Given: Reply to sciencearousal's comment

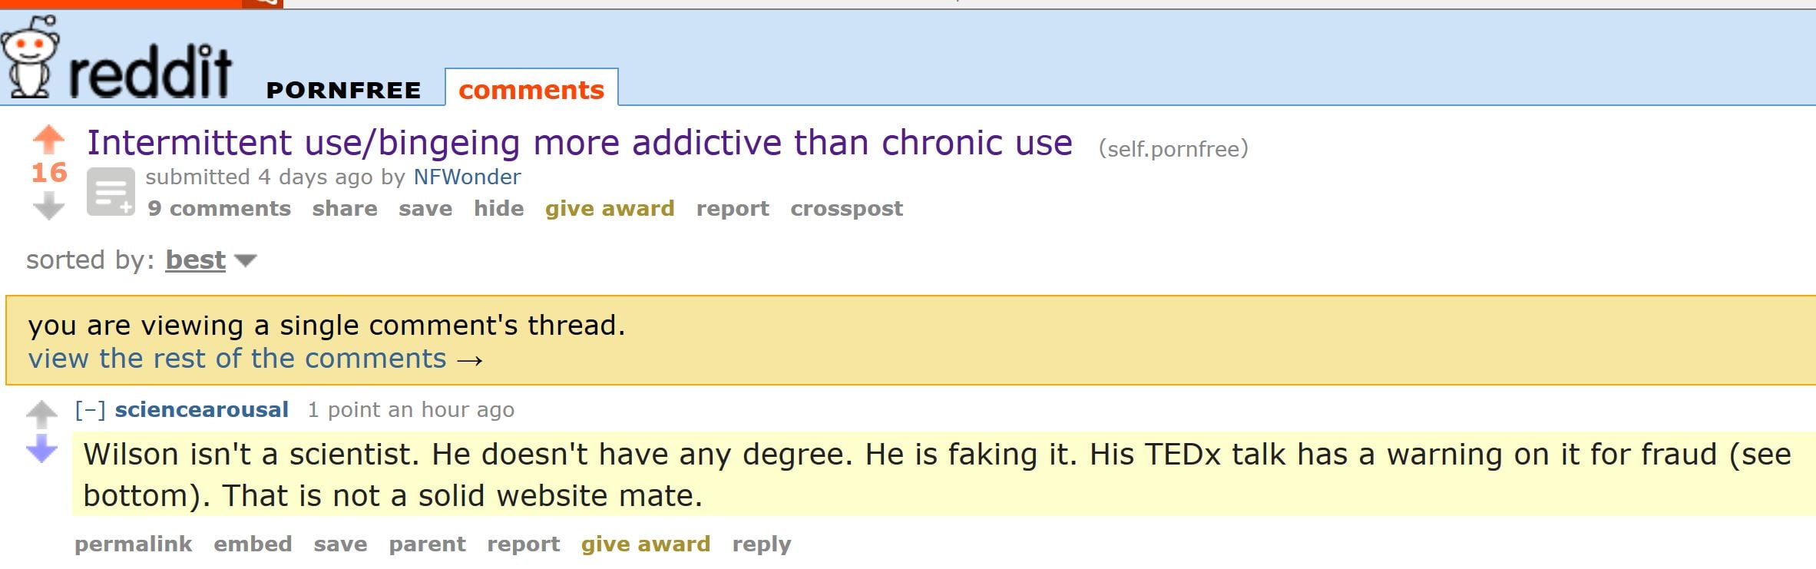Looking at the screenshot, I should point(761,544).
